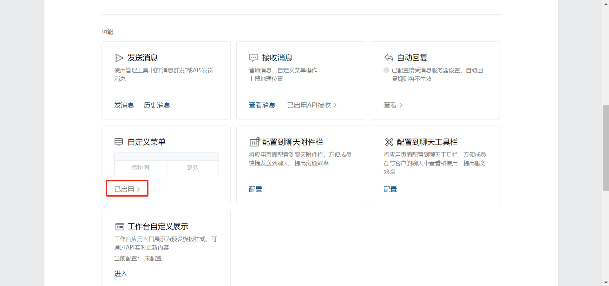Click the 自动回复 reply arrow icon
Screen dimensions: 609x286
[x=389, y=58]
